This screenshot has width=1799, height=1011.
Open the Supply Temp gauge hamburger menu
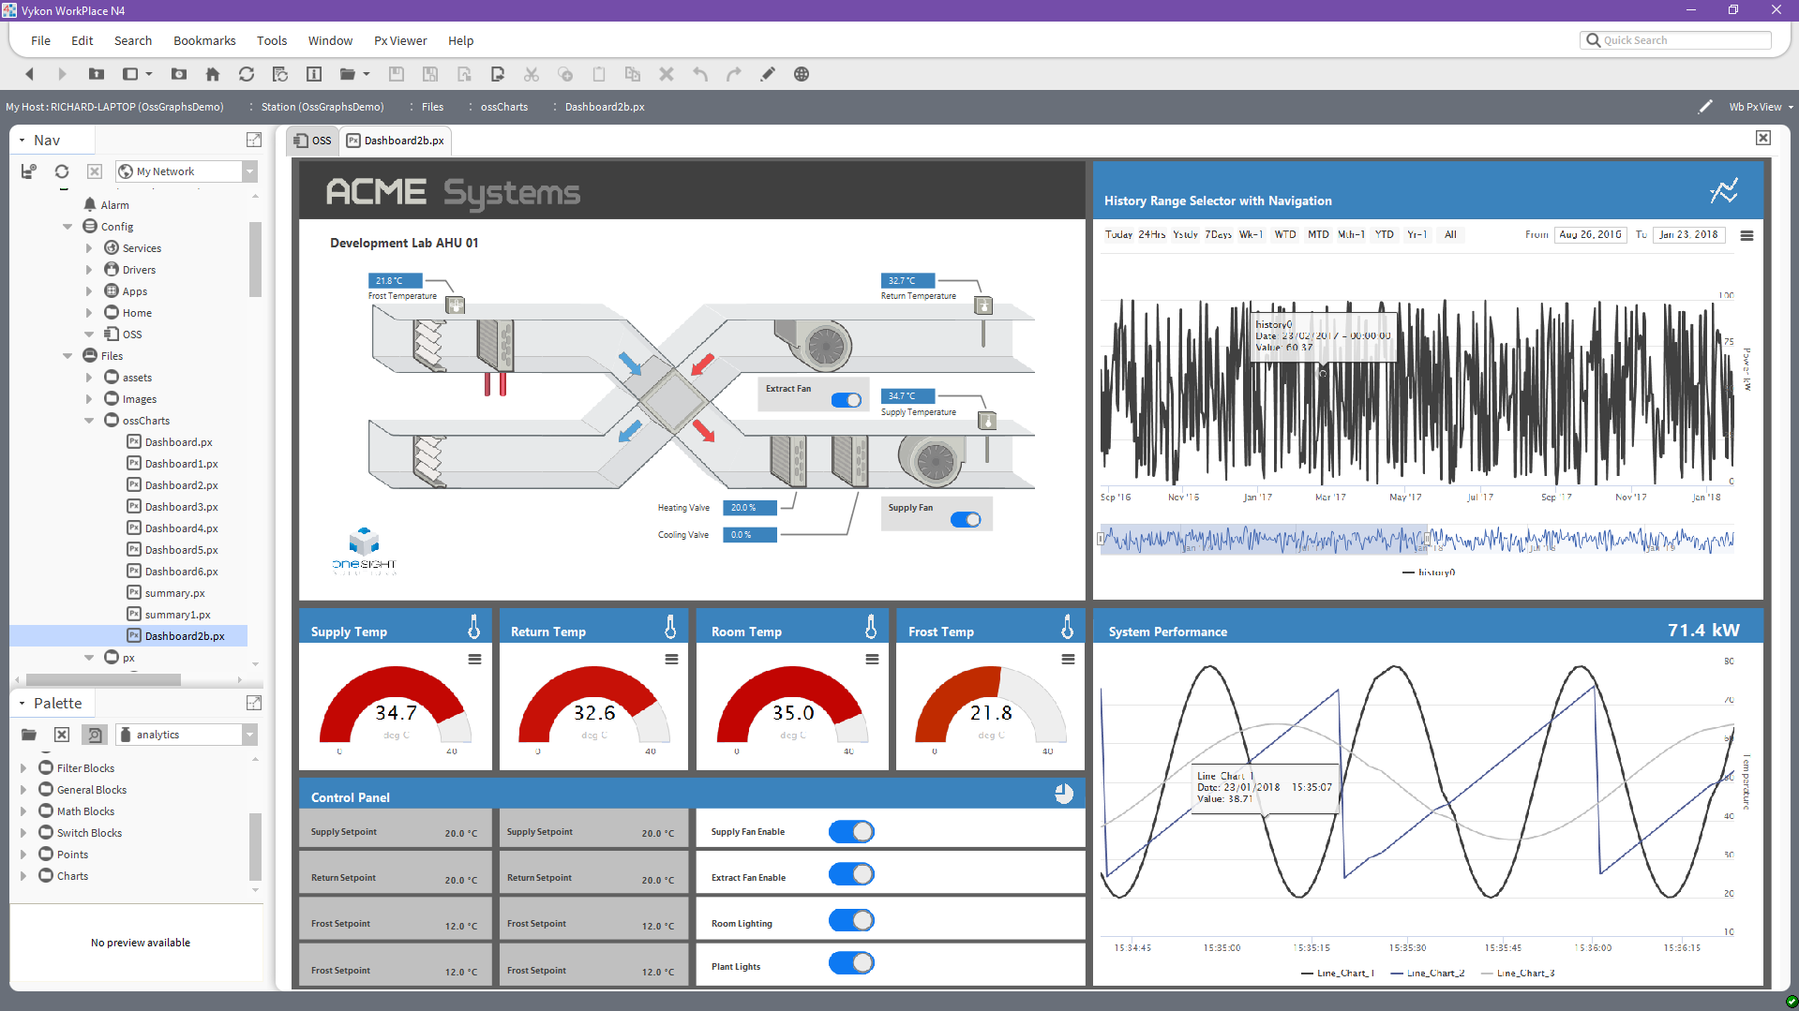click(474, 660)
